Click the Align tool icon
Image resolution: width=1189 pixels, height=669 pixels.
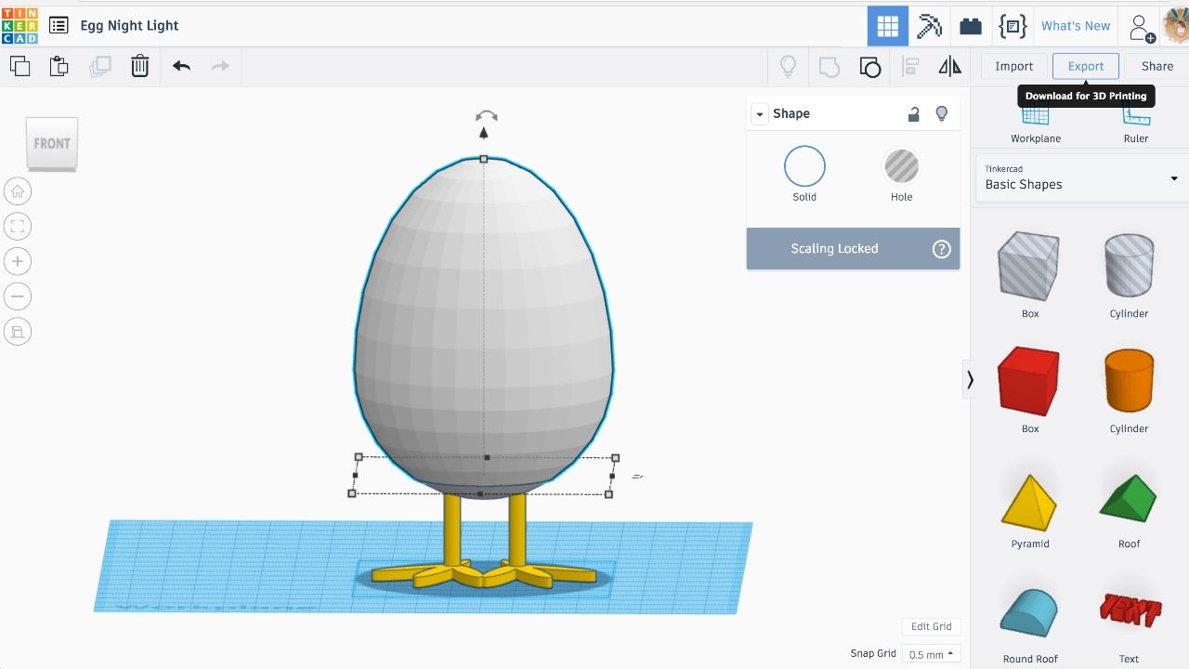910,66
